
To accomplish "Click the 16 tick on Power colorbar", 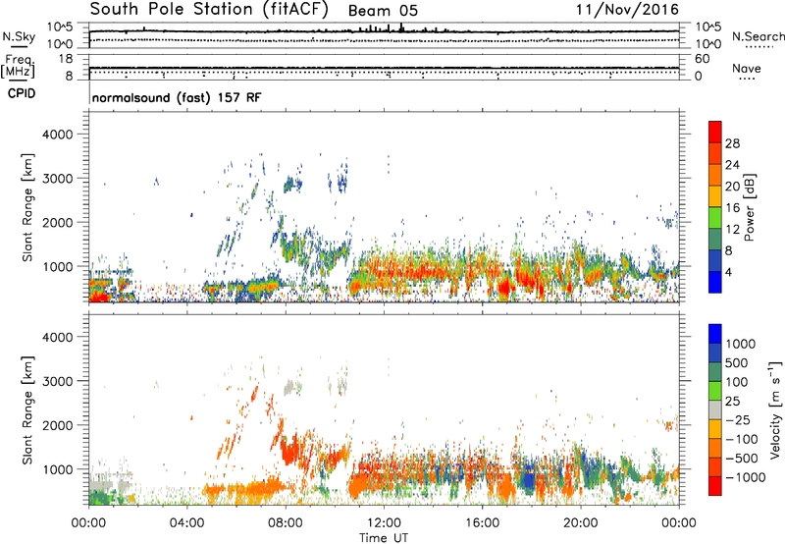I will coord(732,208).
